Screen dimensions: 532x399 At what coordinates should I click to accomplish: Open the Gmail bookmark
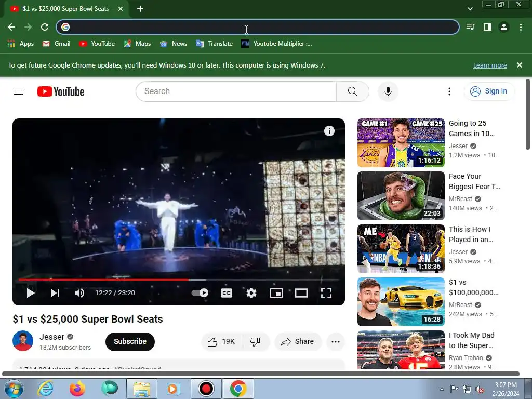point(57,44)
